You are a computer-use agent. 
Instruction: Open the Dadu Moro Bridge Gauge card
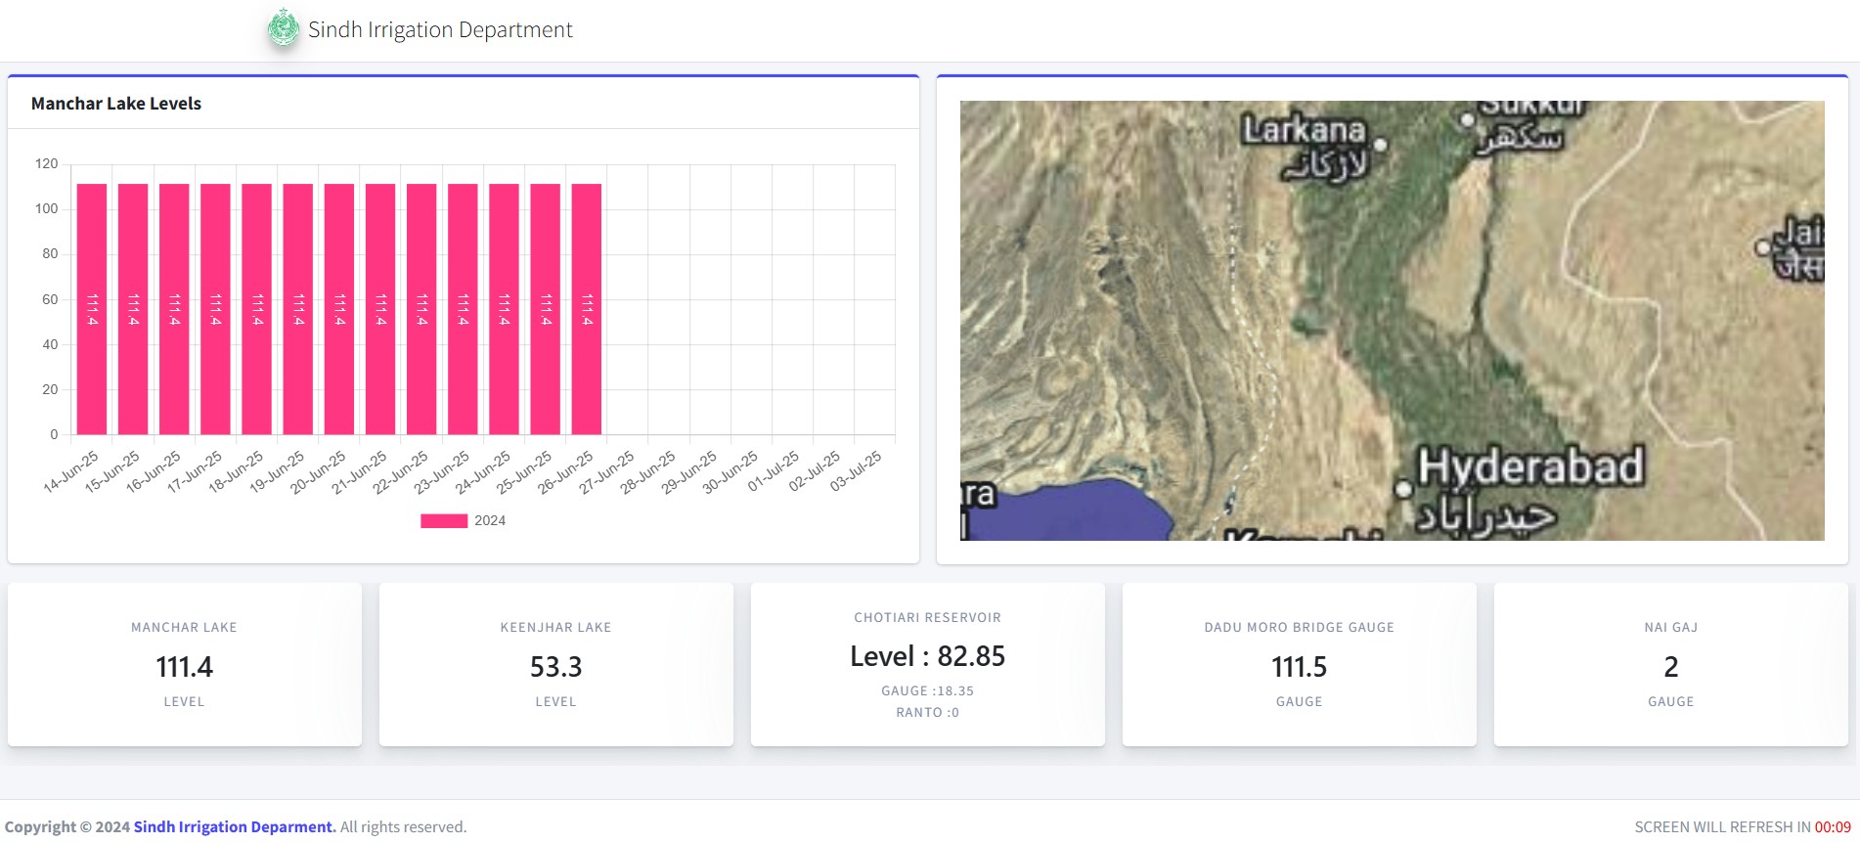[1299, 665]
